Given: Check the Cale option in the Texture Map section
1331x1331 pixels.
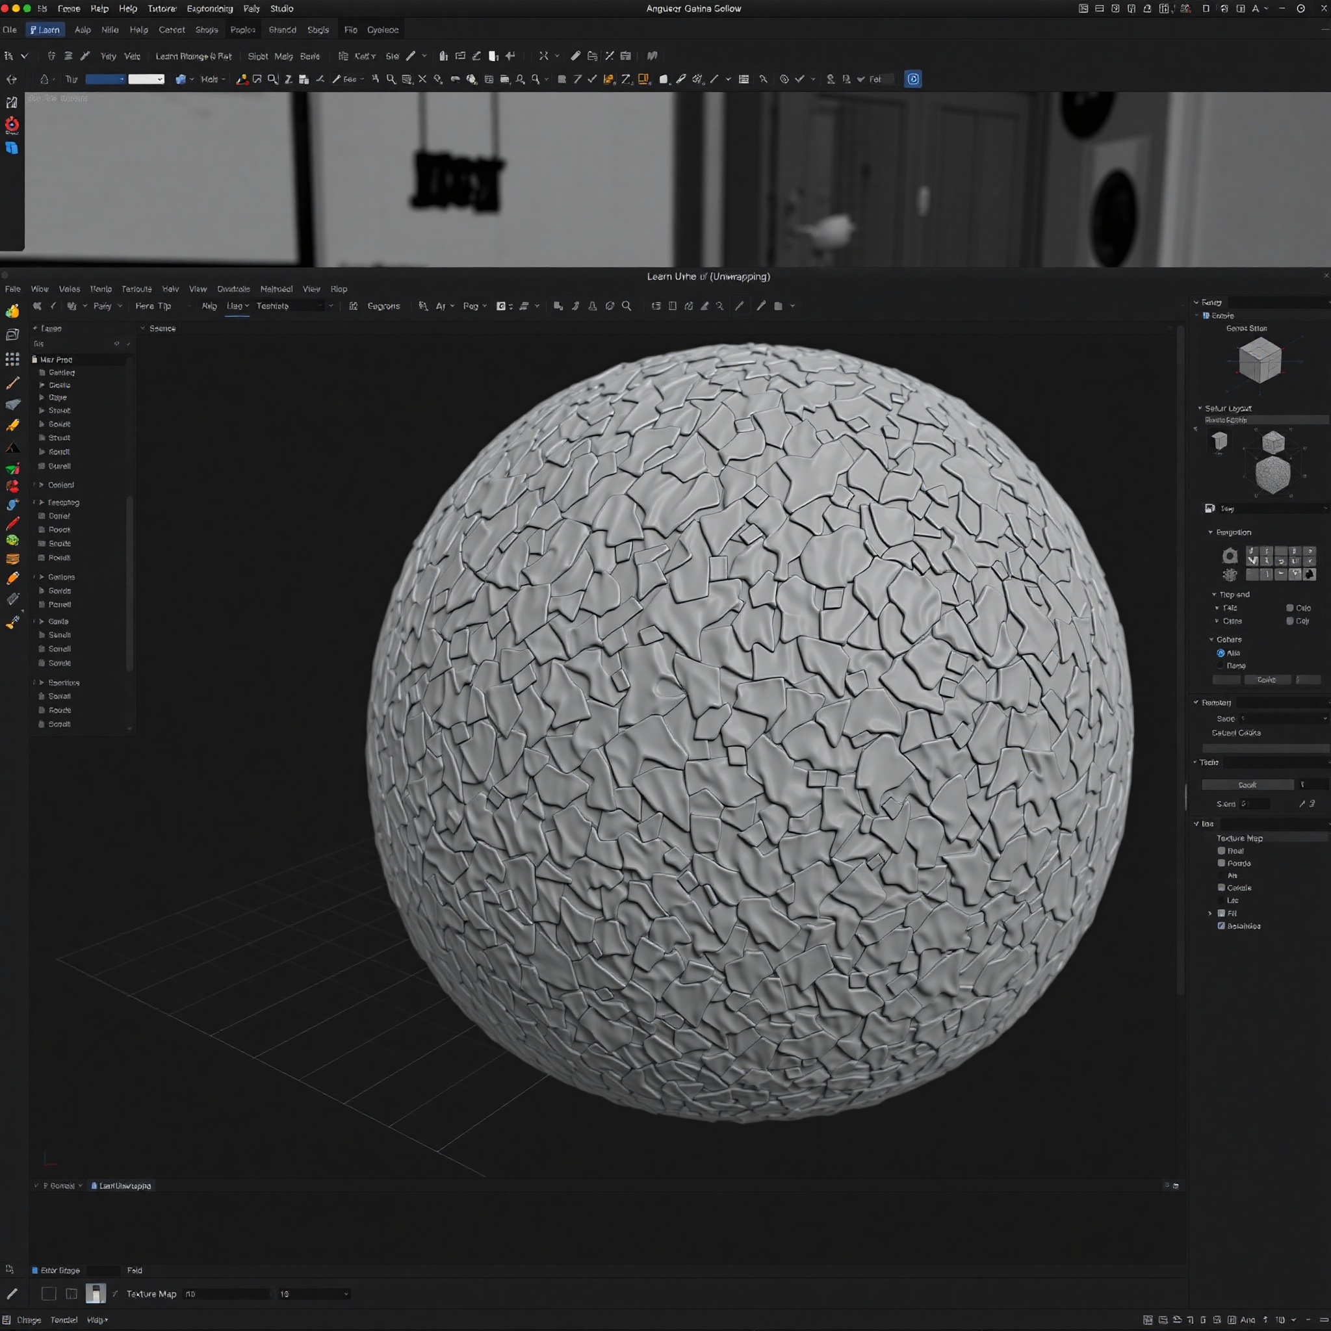Looking at the screenshot, I should [1221, 887].
